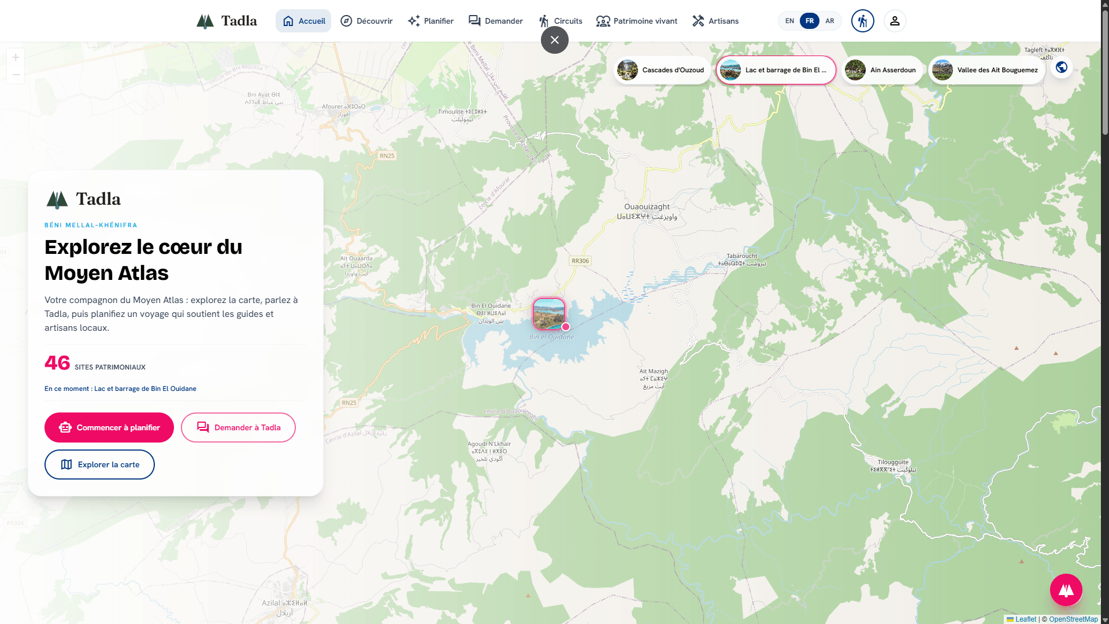Click Explorer la carte button
1109x624 pixels.
tap(99, 464)
